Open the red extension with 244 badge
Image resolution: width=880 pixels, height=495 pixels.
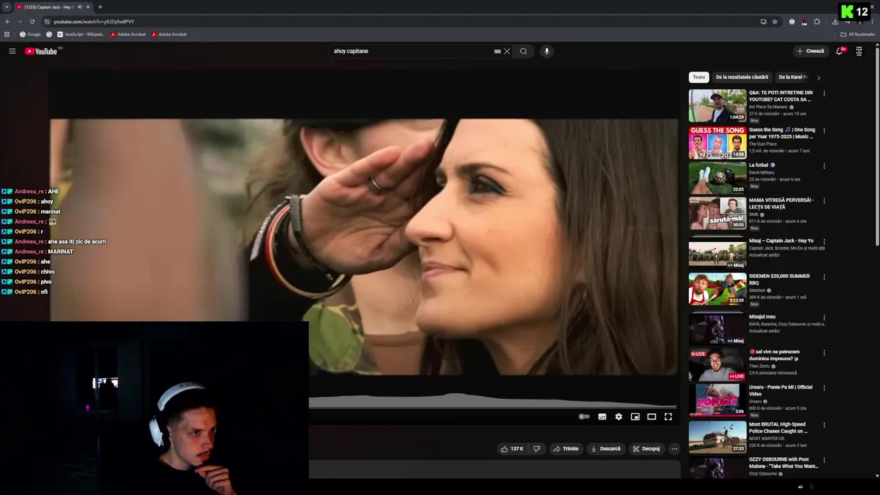pos(804,22)
